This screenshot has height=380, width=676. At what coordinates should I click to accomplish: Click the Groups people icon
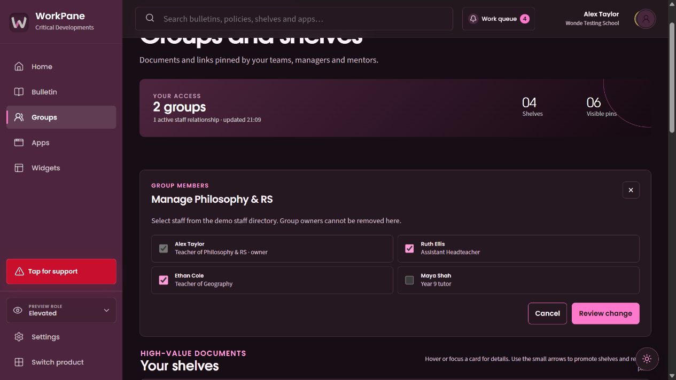(x=19, y=117)
